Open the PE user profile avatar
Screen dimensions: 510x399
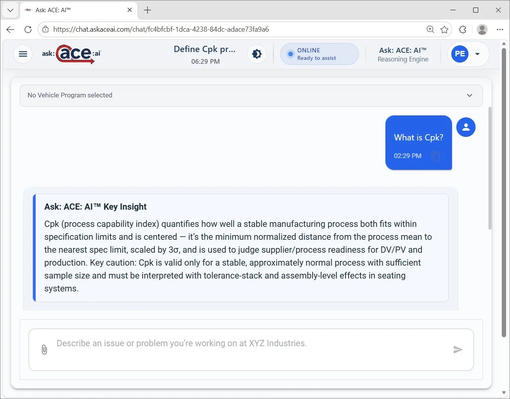460,54
